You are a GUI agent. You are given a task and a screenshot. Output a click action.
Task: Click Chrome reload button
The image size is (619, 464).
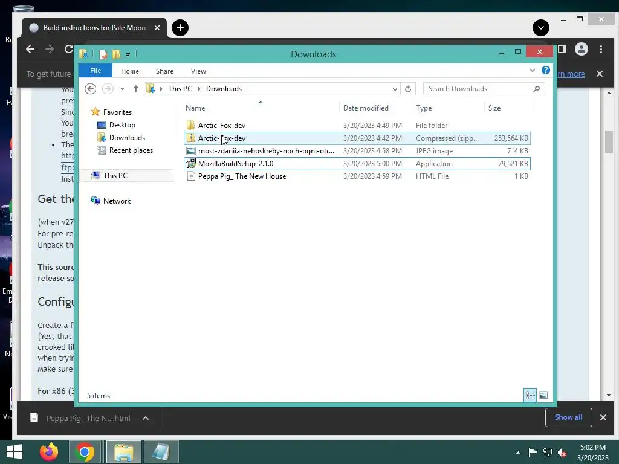tap(69, 49)
